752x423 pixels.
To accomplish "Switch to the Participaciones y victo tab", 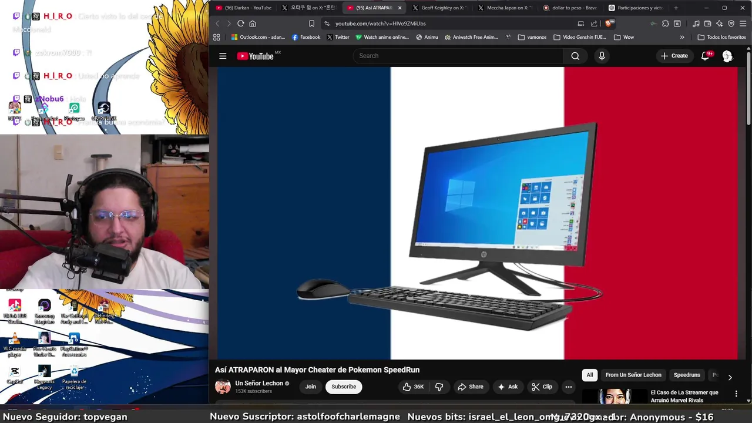I will pos(636,8).
